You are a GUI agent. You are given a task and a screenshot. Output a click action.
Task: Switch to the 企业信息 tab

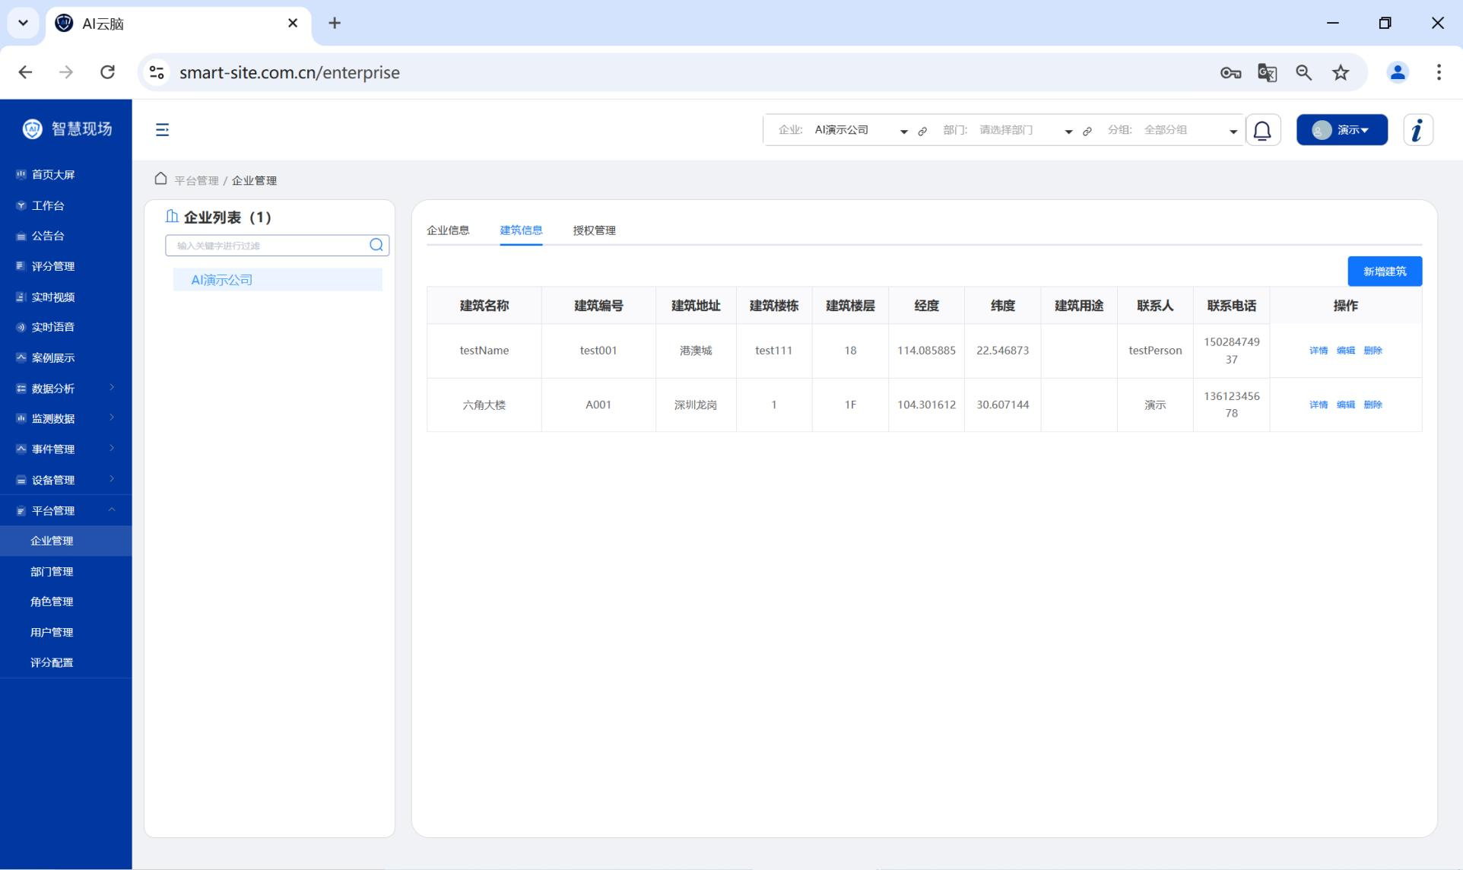click(x=448, y=230)
